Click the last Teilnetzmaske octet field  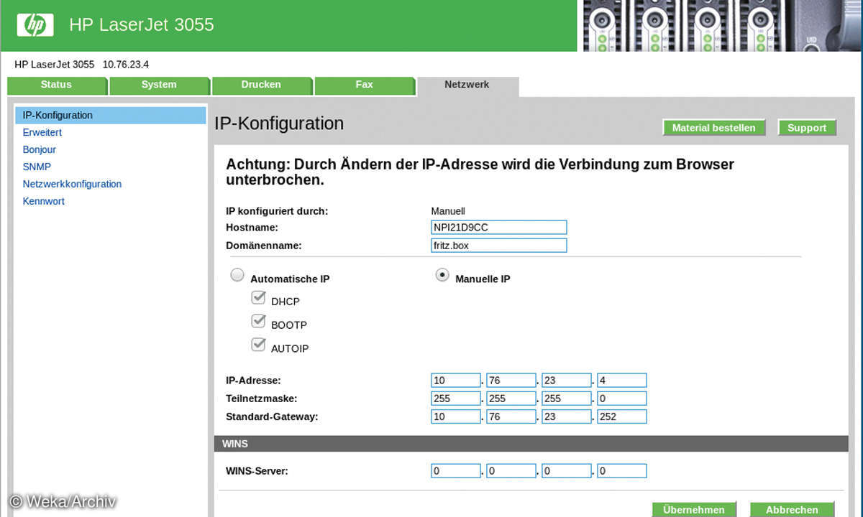pos(621,399)
